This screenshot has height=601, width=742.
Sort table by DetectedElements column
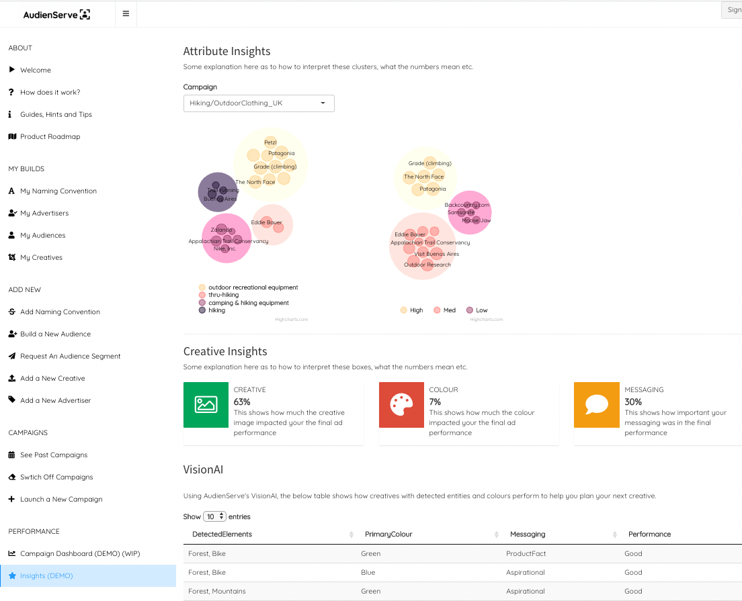tap(270, 534)
